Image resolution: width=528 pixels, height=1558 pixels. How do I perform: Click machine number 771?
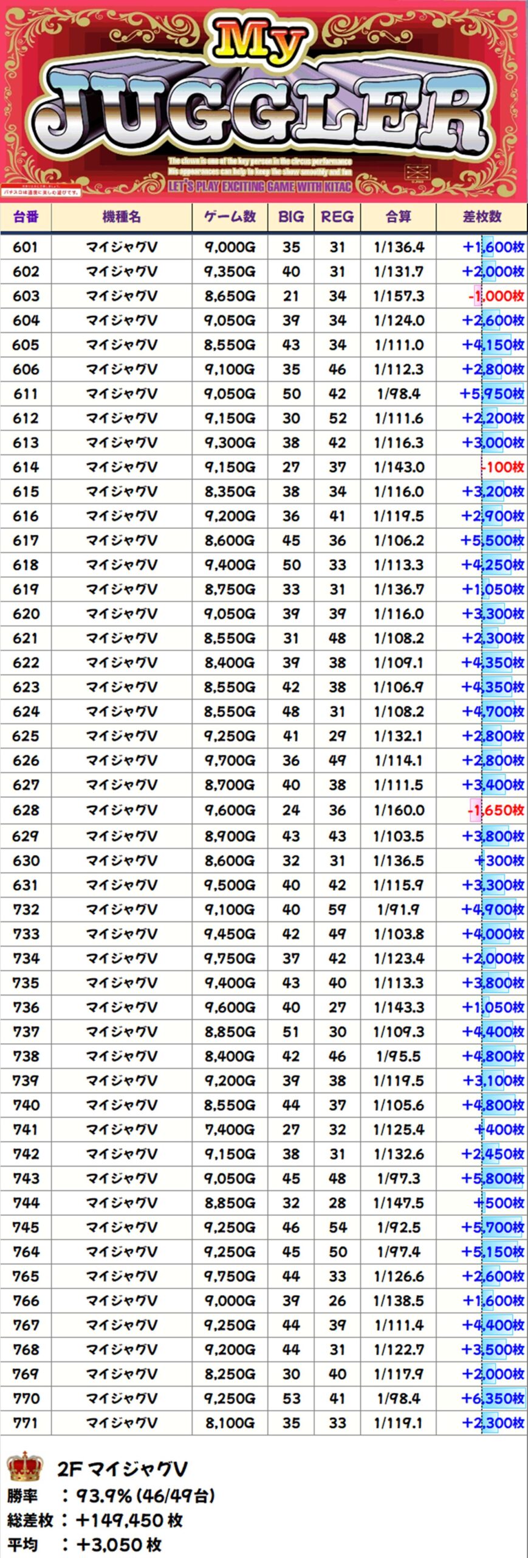click(26, 1424)
